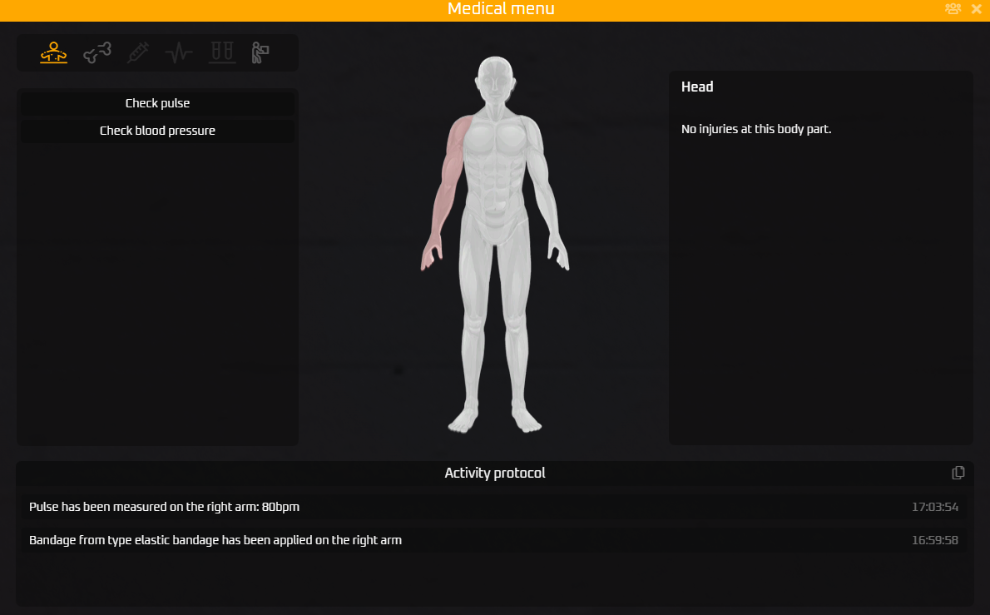Click the Activity protocol header

[495, 473]
